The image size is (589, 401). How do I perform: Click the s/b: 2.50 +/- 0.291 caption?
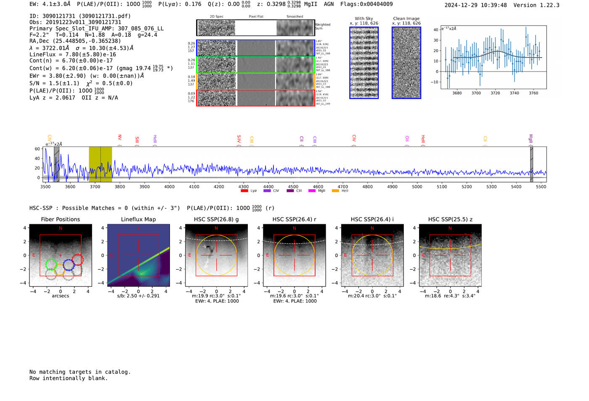[138, 296]
